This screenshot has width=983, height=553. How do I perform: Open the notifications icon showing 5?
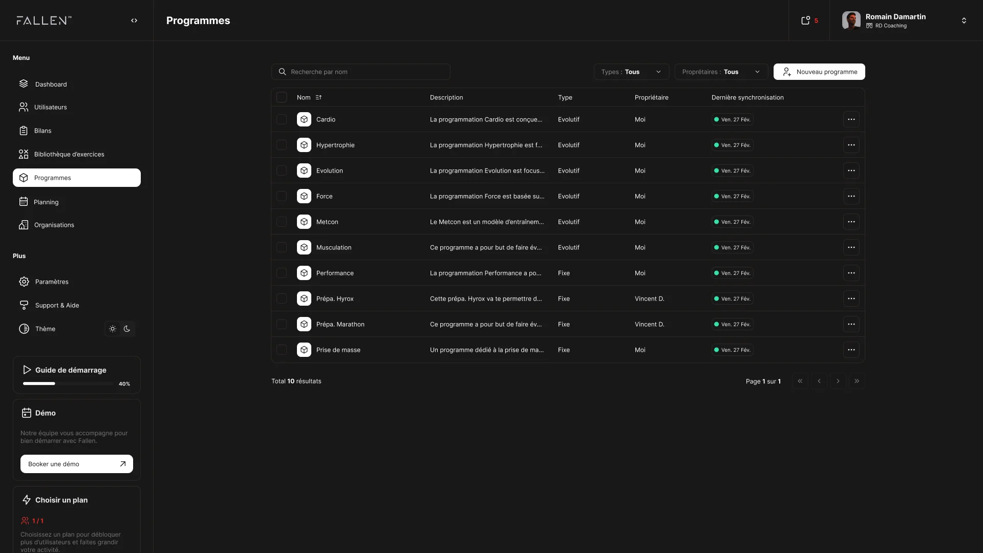point(809,20)
